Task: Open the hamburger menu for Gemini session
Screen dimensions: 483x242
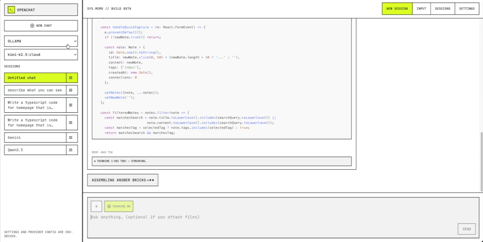Action: (x=71, y=138)
